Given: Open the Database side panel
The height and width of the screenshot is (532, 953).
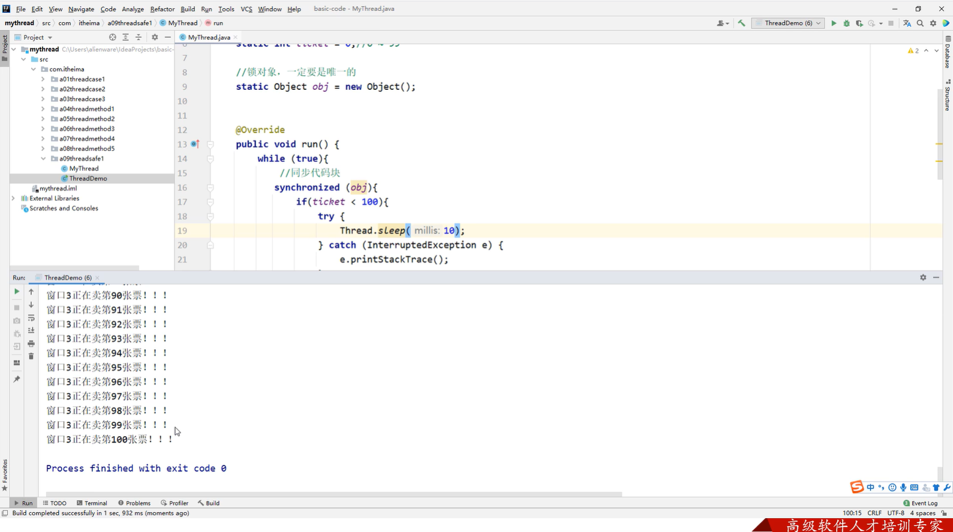Looking at the screenshot, I should tap(948, 52).
